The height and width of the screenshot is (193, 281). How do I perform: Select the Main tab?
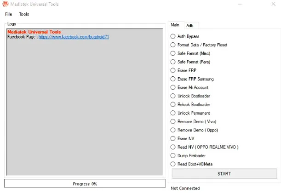click(175, 25)
